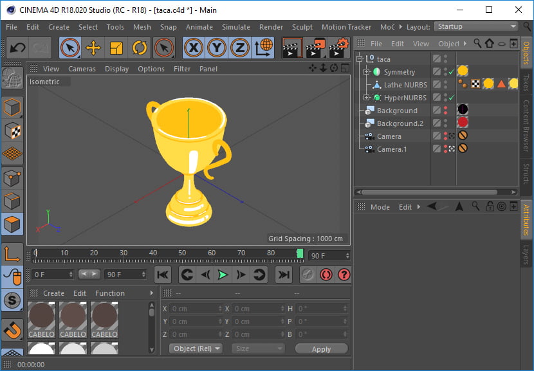
Task: Select the Move tool
Action: point(93,48)
